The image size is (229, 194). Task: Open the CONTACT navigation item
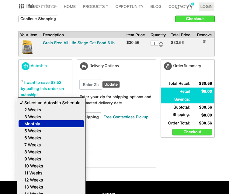point(178,6)
